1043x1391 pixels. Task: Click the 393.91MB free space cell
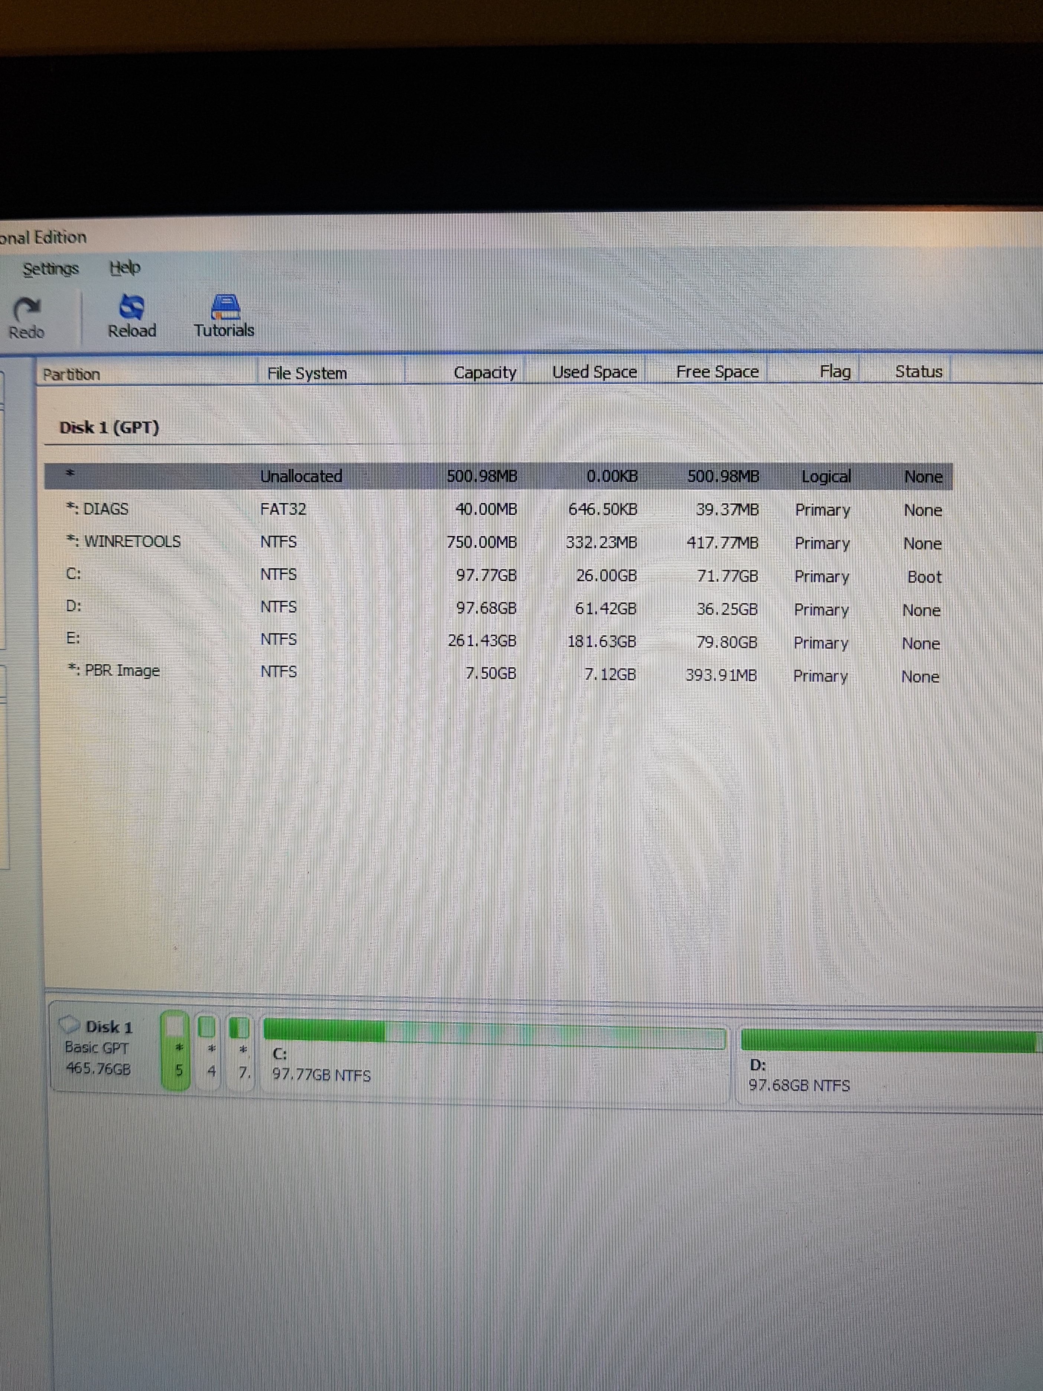(x=721, y=675)
